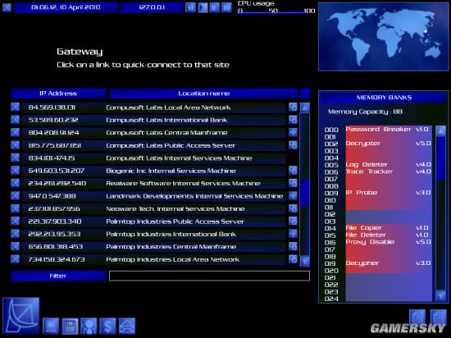Open the memory floppy disk icon
The height and width of the screenshot is (338, 451).
click(x=70, y=326)
